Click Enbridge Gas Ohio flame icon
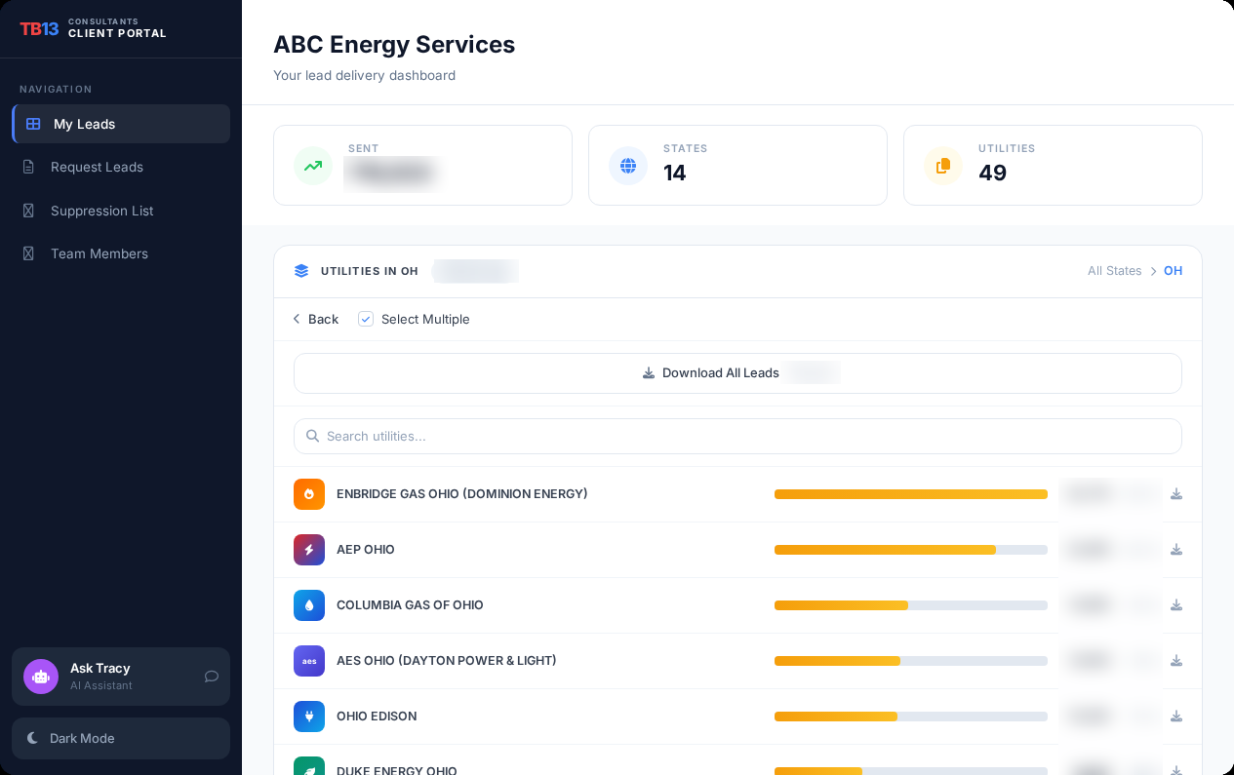Image resolution: width=1234 pixels, height=775 pixels. 309,494
